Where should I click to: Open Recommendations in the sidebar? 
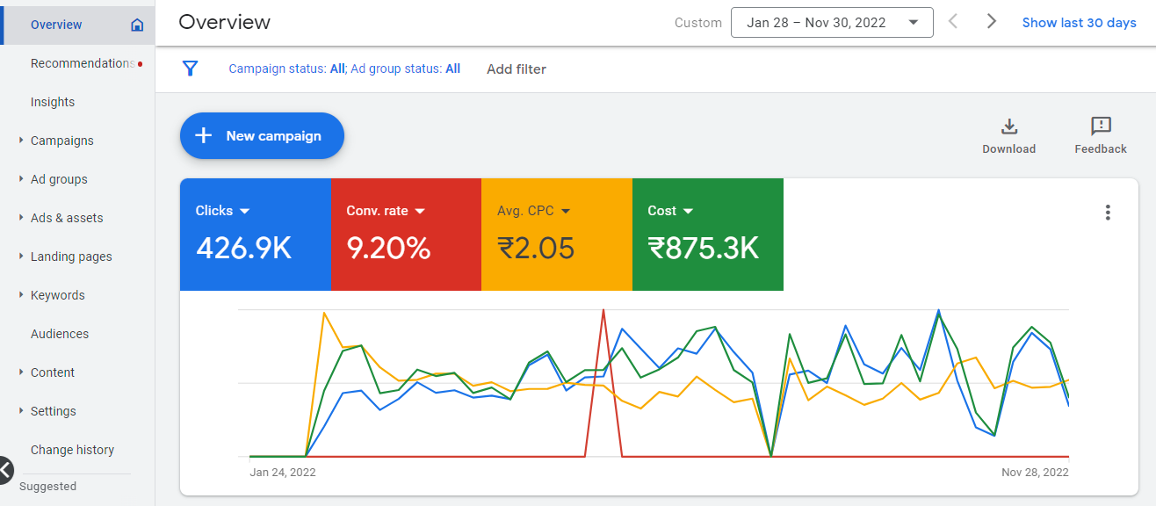point(83,63)
